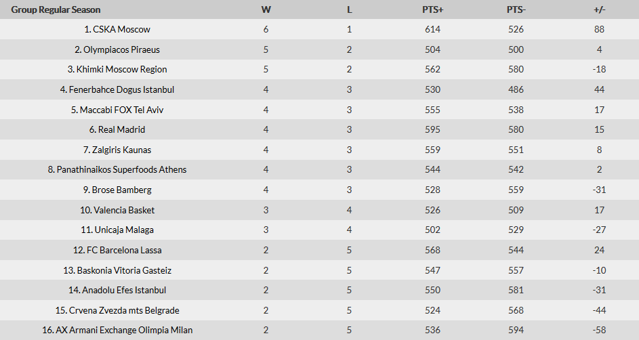Open Crvena Zvezda mts Belgrade link
639x340 pixels.
click(124, 310)
